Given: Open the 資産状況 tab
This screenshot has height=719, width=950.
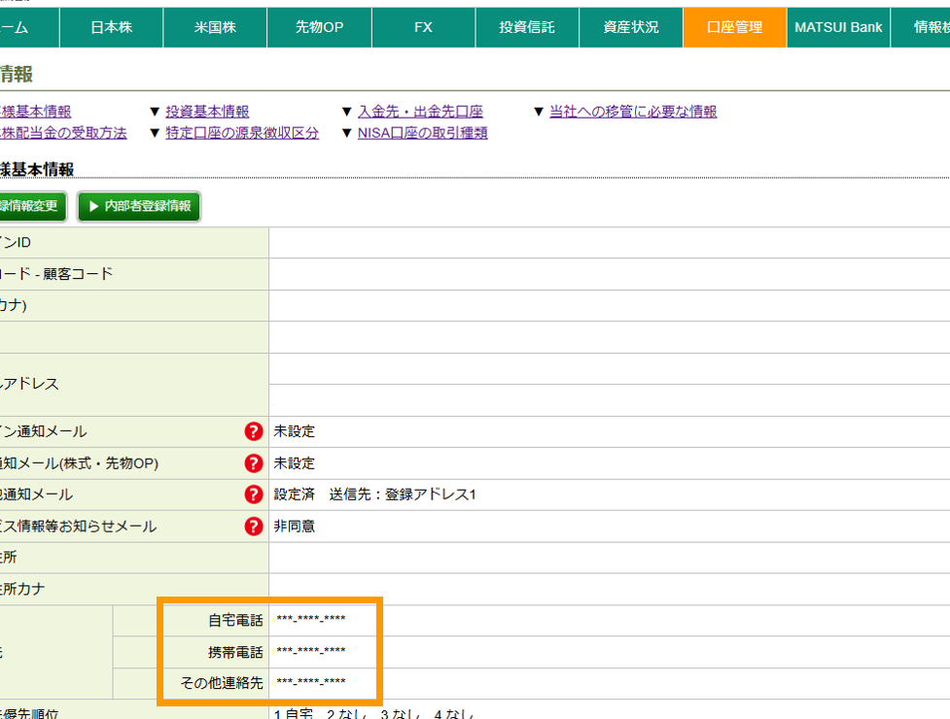Looking at the screenshot, I should click(x=631, y=27).
